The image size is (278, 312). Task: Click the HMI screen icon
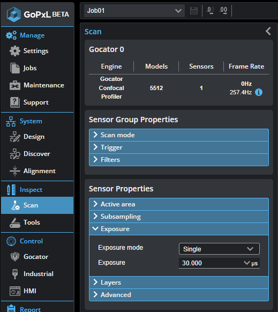[15, 291]
